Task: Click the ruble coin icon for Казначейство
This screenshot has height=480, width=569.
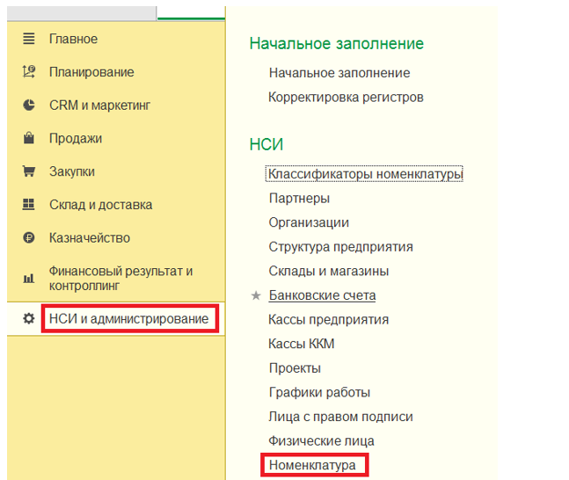Action: 29,237
